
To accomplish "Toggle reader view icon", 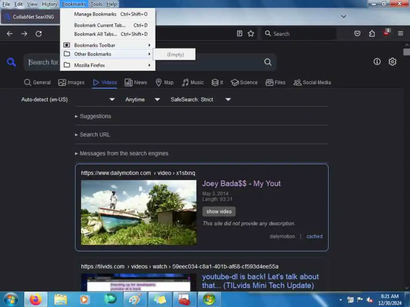I will (x=239, y=34).
